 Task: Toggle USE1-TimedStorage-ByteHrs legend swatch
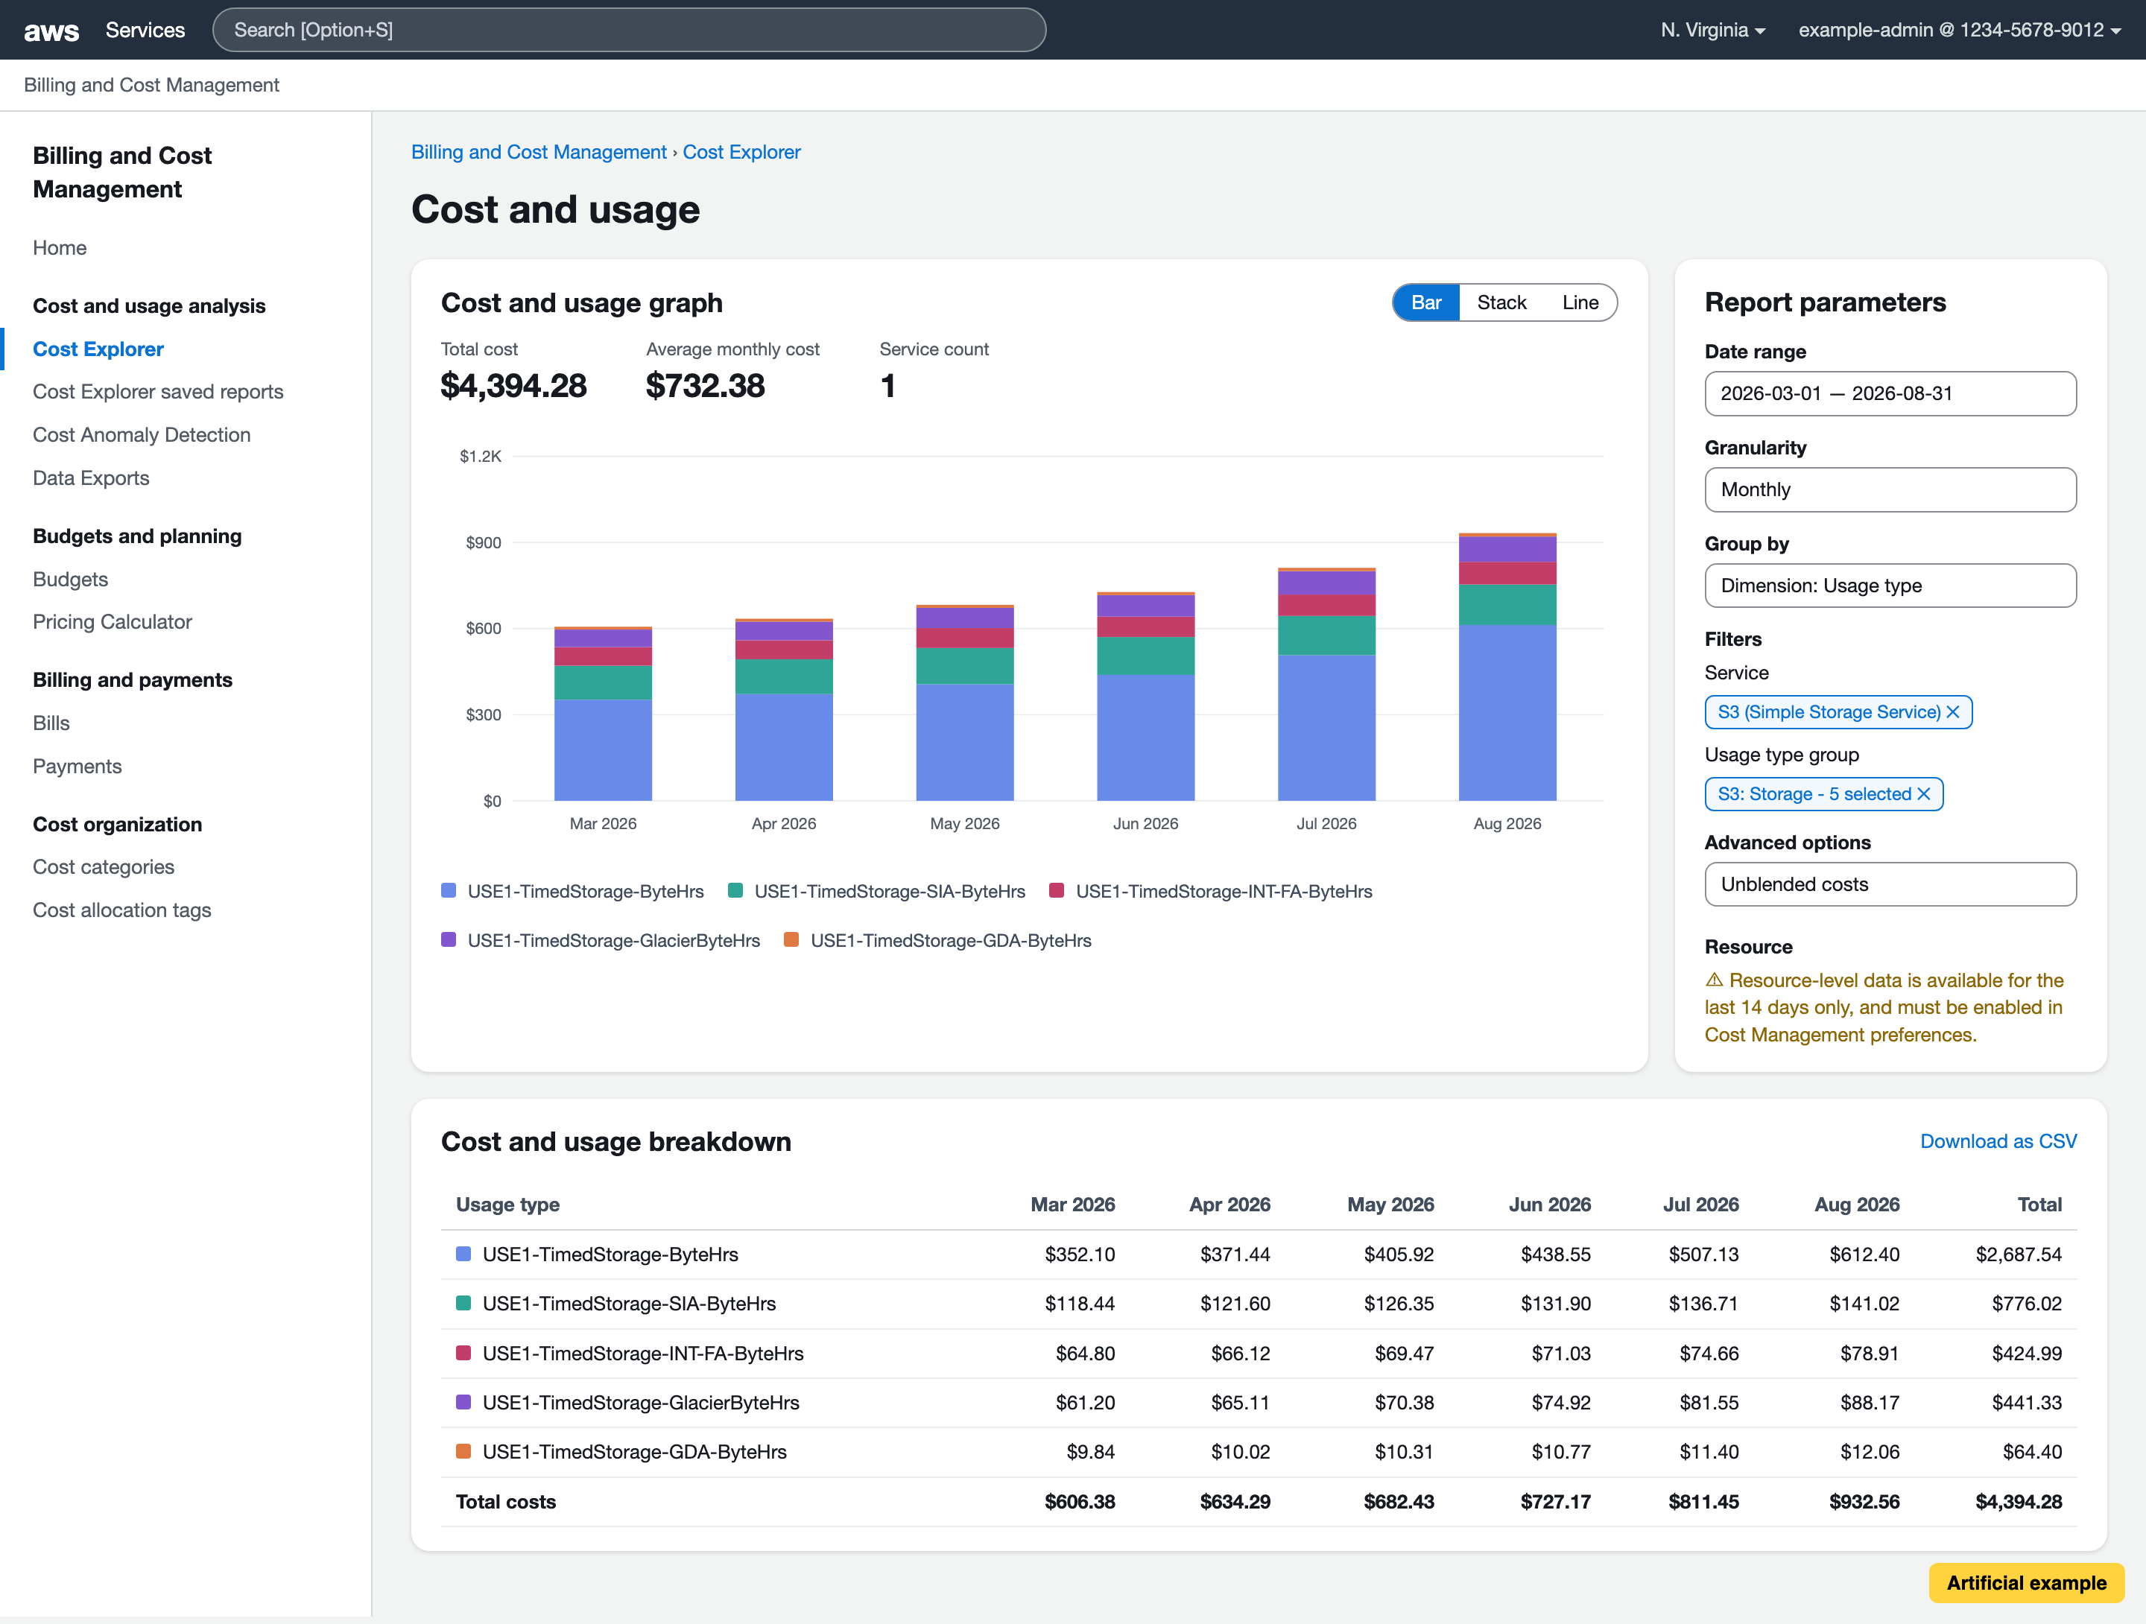click(449, 890)
